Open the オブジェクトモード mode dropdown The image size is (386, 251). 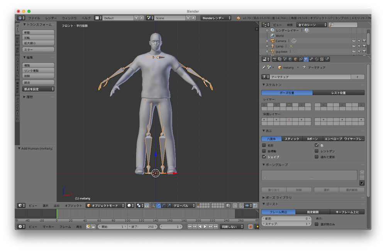pos(105,205)
